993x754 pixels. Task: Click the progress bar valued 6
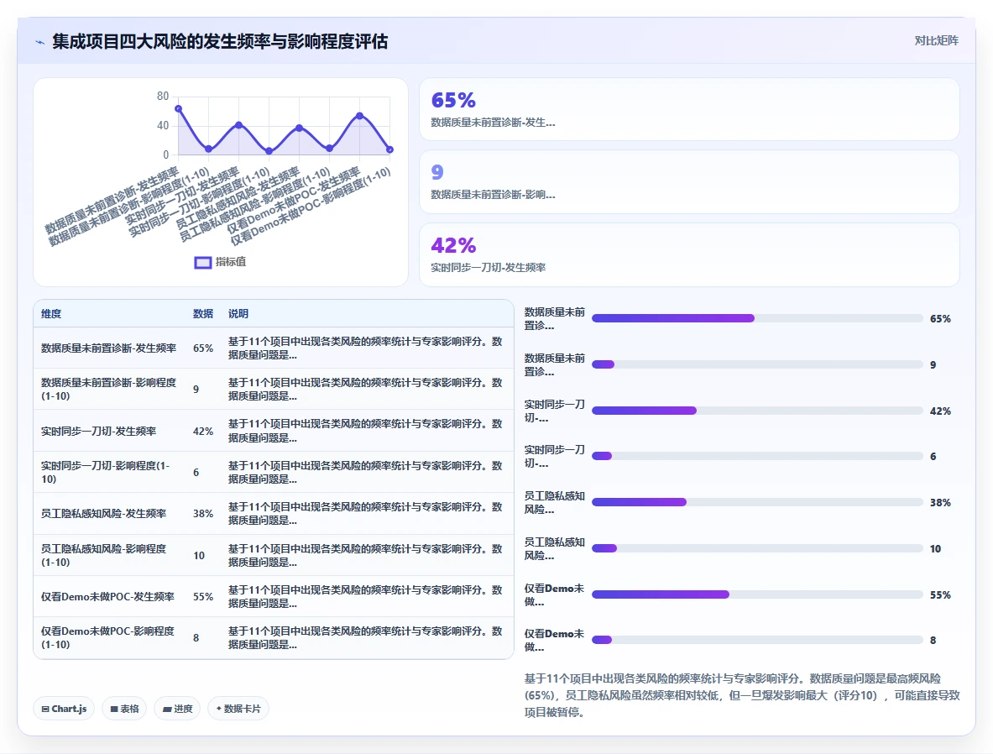pos(757,456)
